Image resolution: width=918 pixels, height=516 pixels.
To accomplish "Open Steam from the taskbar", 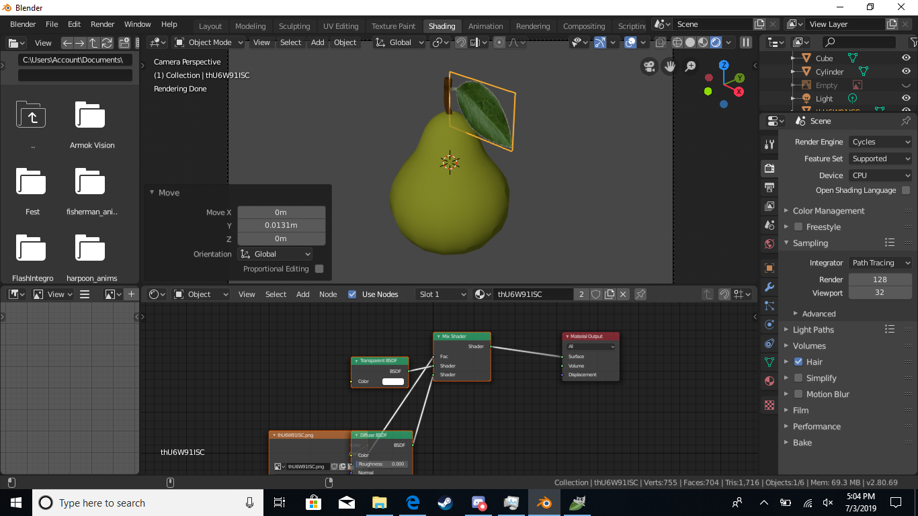I will pos(445,503).
